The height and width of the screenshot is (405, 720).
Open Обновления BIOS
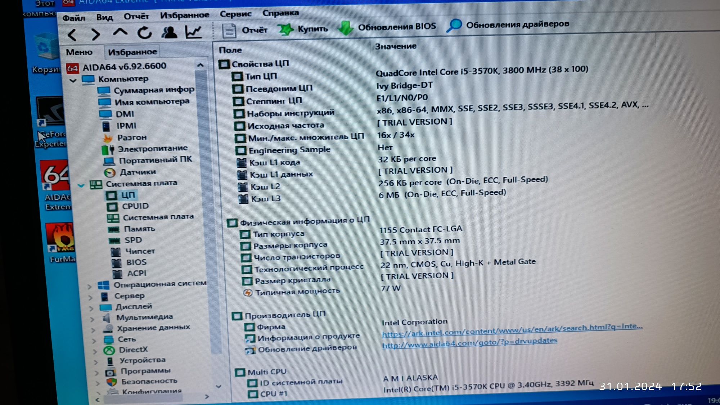point(387,27)
